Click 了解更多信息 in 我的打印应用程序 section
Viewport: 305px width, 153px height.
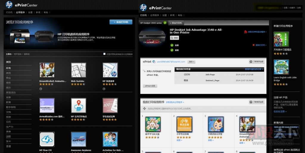point(256,102)
